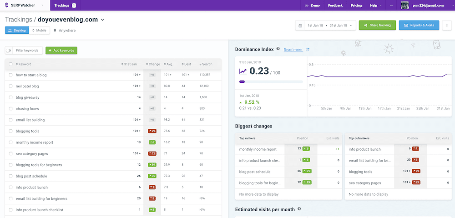Expand the doyouevenblog.com domain dropdown
455x218 pixels.
tap(102, 20)
